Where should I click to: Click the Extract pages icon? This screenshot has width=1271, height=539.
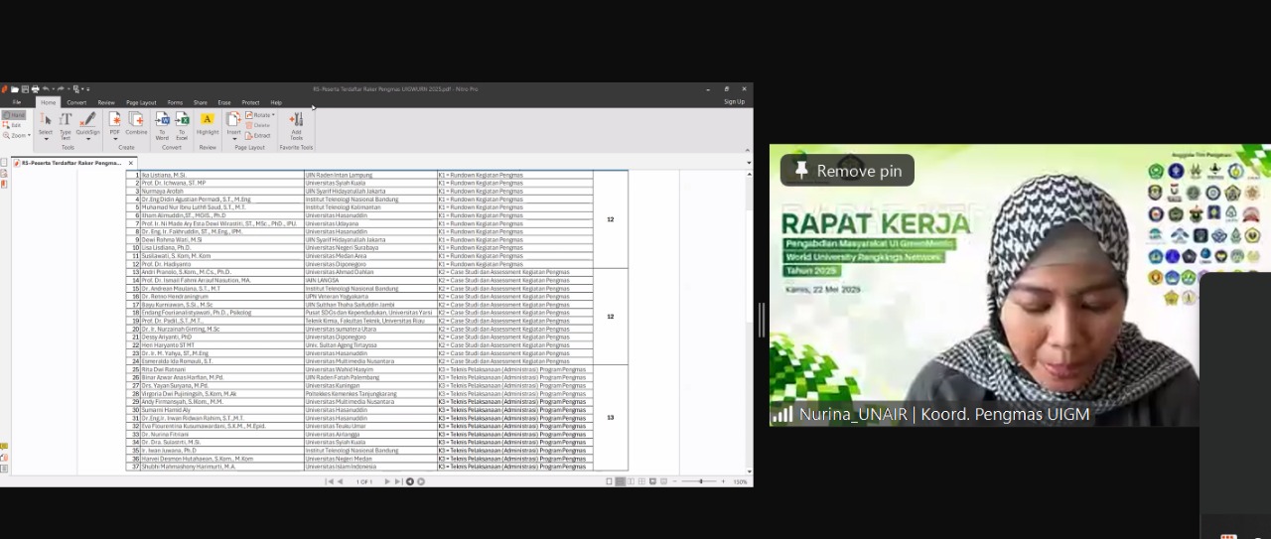click(257, 135)
